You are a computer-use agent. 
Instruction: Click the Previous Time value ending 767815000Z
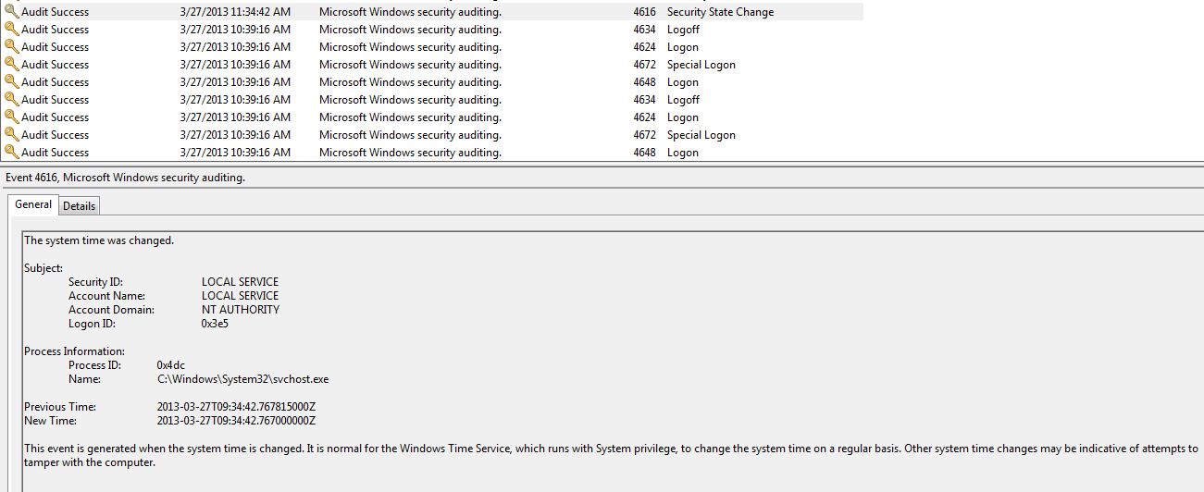pyautogui.click(x=237, y=407)
